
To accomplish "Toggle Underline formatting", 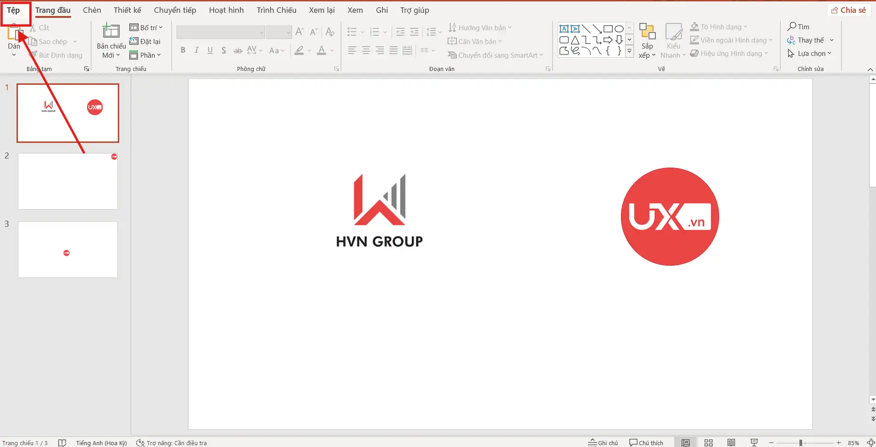I will point(210,50).
